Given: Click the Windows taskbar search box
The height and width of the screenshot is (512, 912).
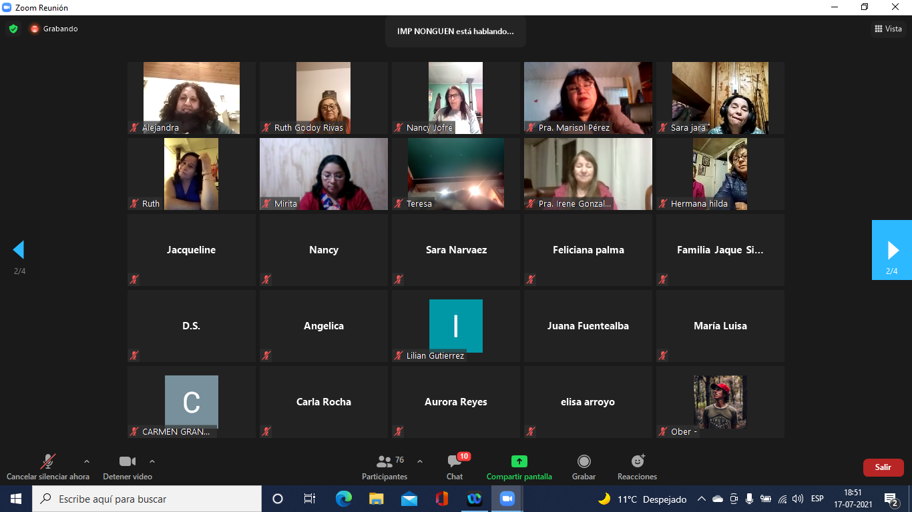Looking at the screenshot, I should coord(147,499).
